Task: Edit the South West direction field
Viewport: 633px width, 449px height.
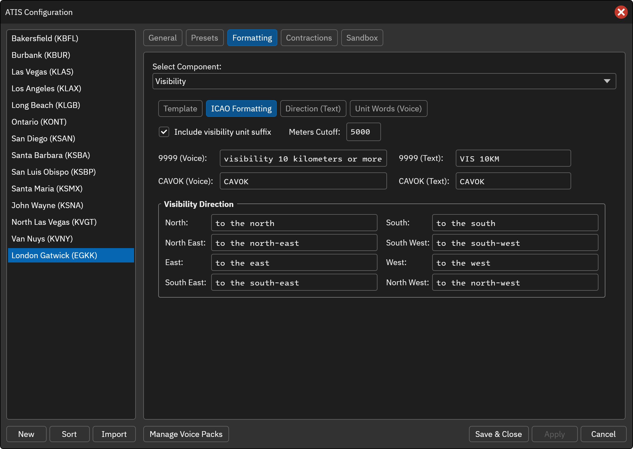Action: (x=515, y=243)
